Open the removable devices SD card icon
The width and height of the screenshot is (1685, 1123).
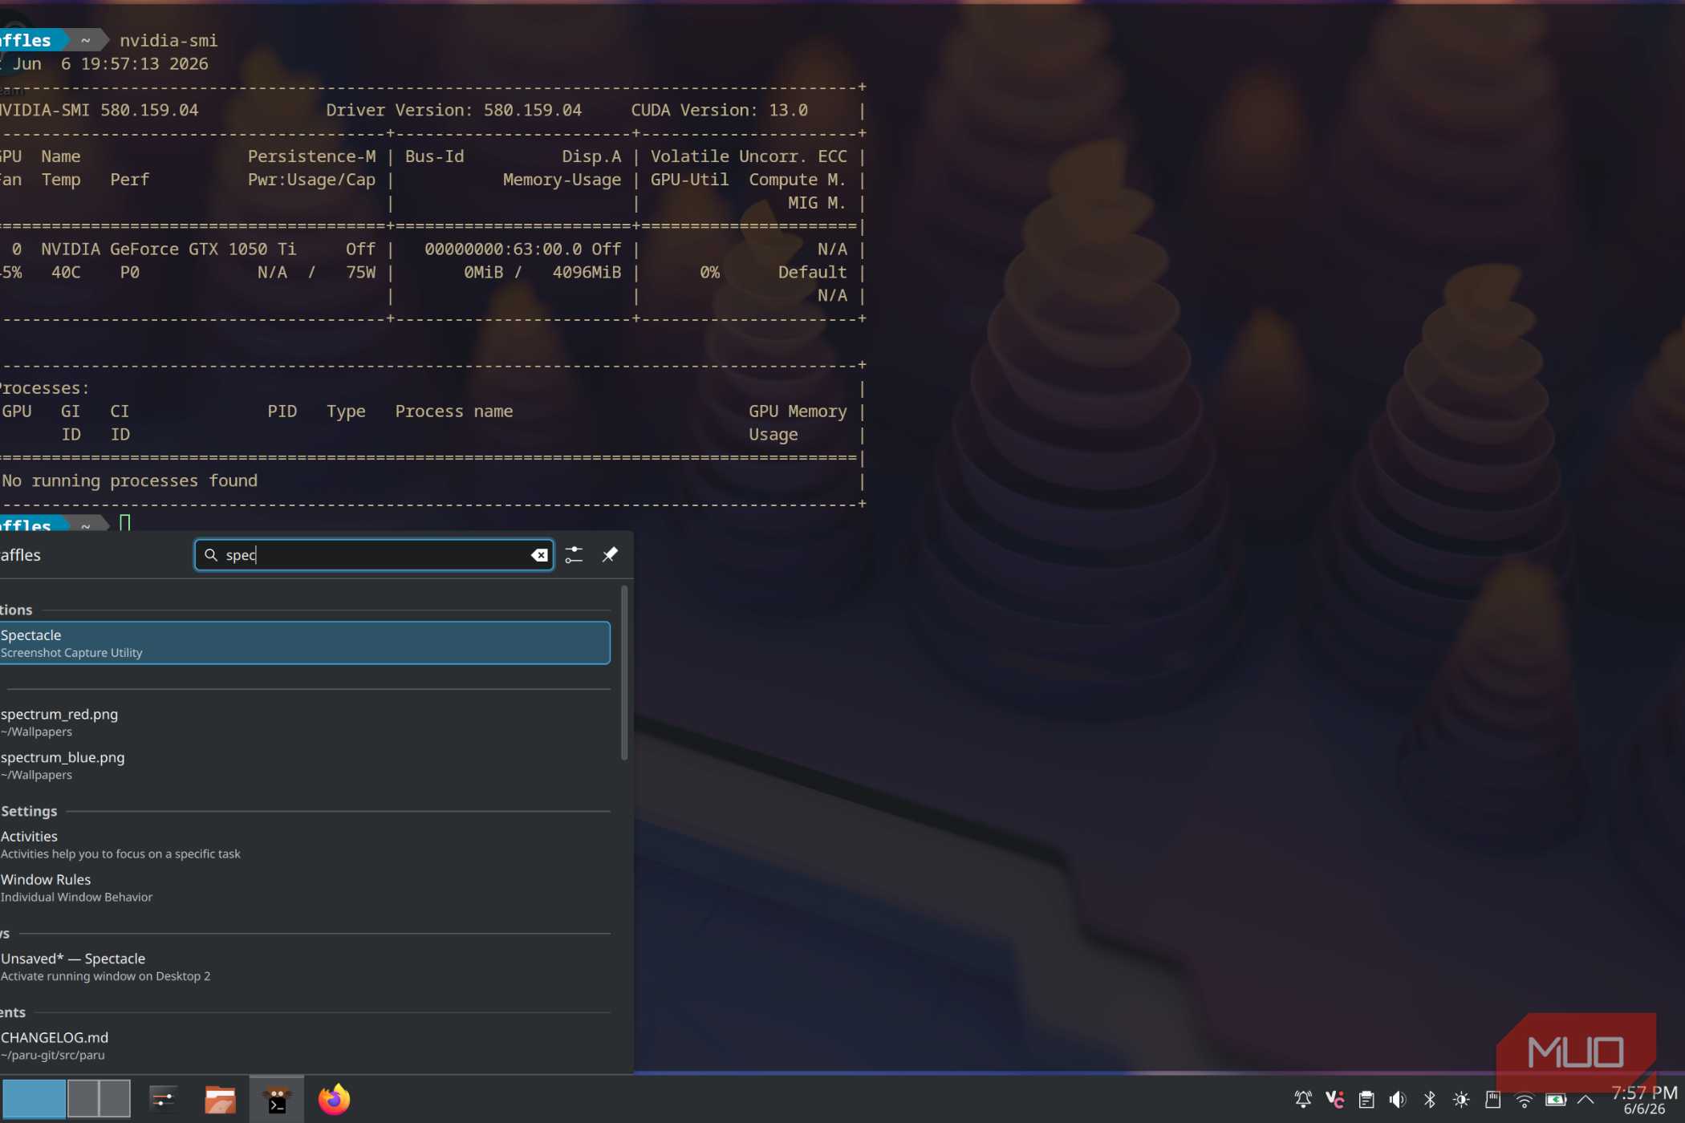coord(1493,1100)
